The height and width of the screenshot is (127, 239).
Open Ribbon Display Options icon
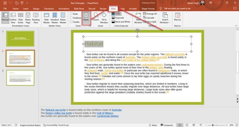pos(211,3)
